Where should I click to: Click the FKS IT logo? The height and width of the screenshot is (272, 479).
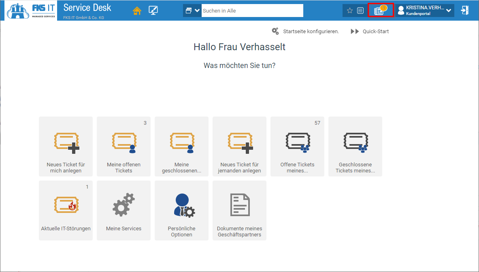point(31,11)
